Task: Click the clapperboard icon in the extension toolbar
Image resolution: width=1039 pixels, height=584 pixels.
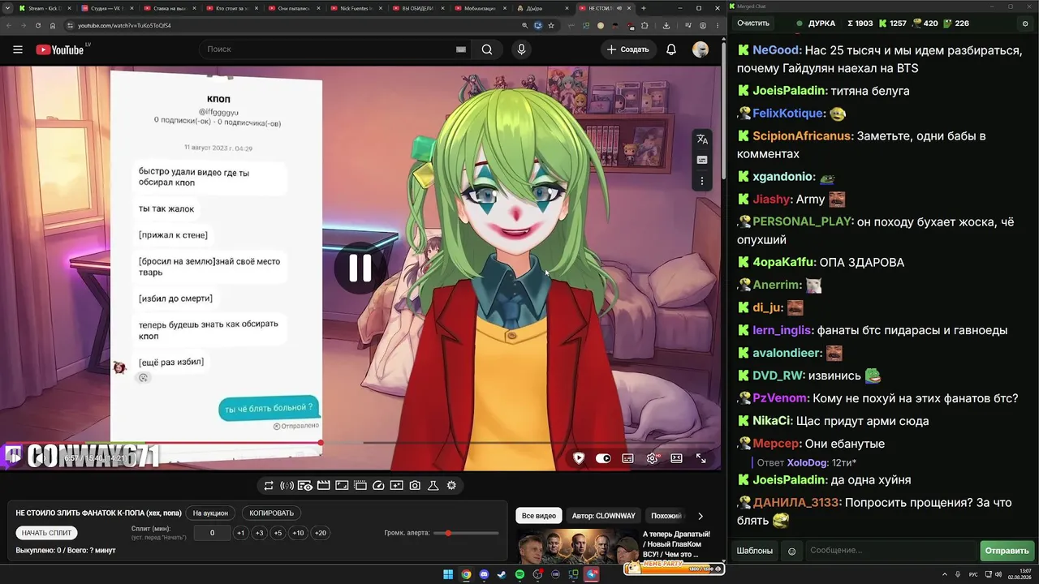Action: click(x=323, y=486)
